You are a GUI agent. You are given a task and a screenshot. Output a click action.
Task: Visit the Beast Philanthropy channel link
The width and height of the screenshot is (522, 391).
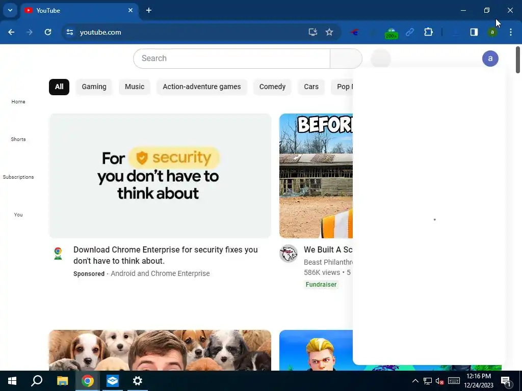[x=328, y=262]
